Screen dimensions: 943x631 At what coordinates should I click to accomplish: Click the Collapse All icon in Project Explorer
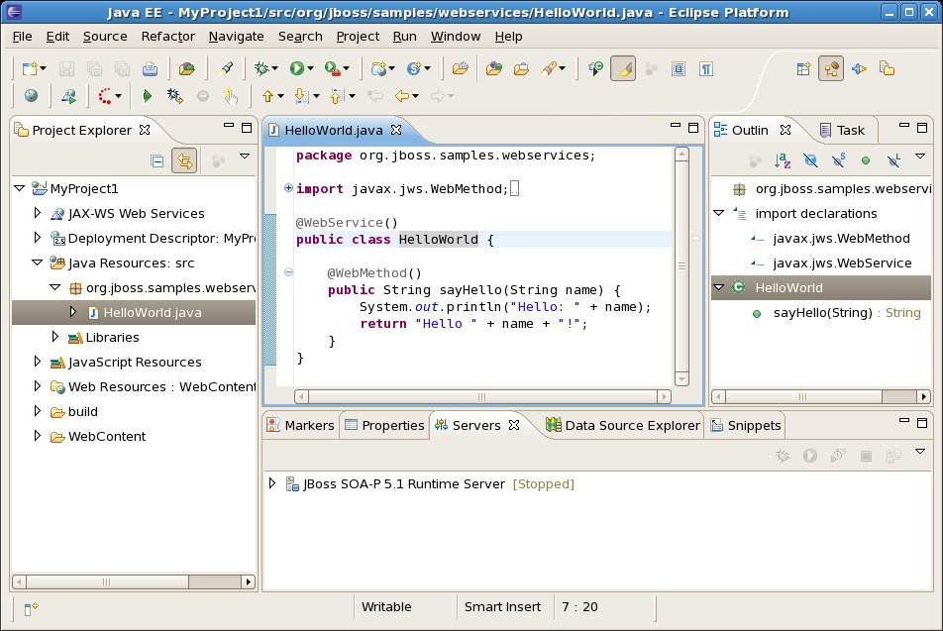[x=157, y=161]
